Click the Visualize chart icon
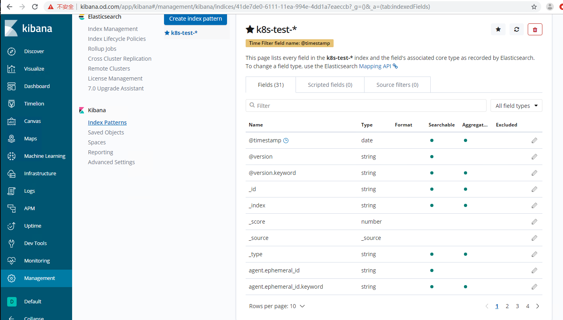Screen dimensions: 563x320 [11, 69]
